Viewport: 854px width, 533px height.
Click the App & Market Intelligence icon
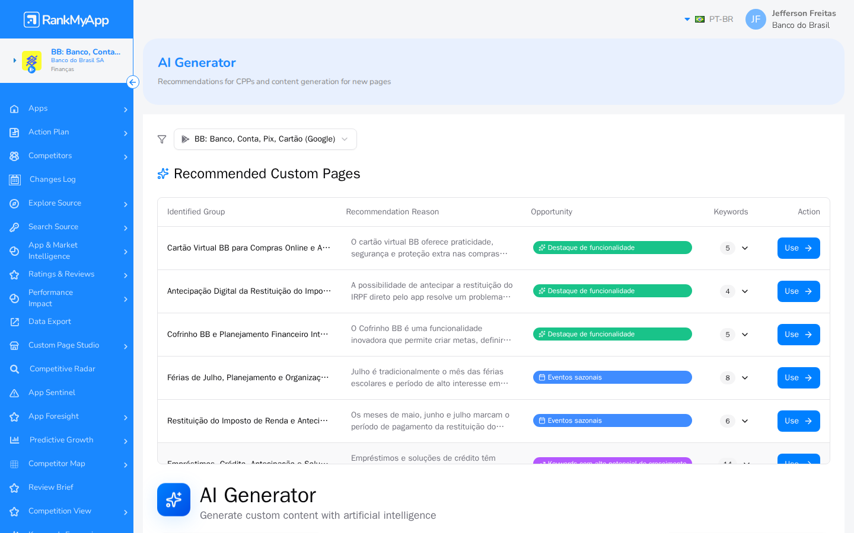tap(14, 251)
